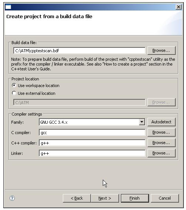Viewport: 186px width, 210px height.
Task: Click the C compiler gcc input field
Action: click(x=92, y=133)
